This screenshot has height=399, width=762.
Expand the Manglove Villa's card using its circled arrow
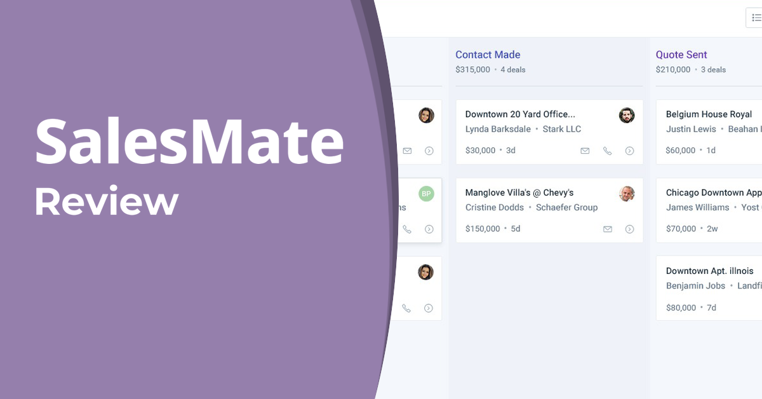[x=629, y=229]
